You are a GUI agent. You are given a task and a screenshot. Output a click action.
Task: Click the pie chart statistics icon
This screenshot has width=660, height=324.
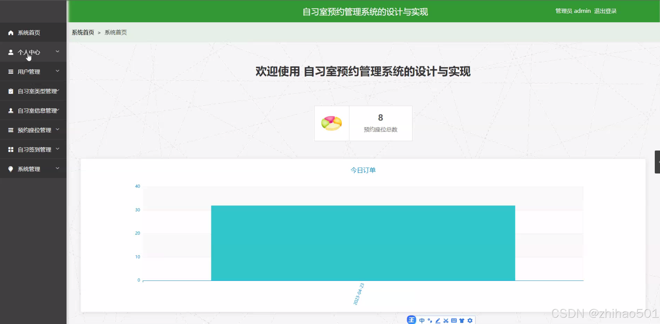[x=332, y=123]
